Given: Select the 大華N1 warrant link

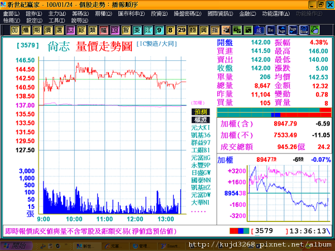Looking at the screenshot, I should pyautogui.click(x=200, y=202).
